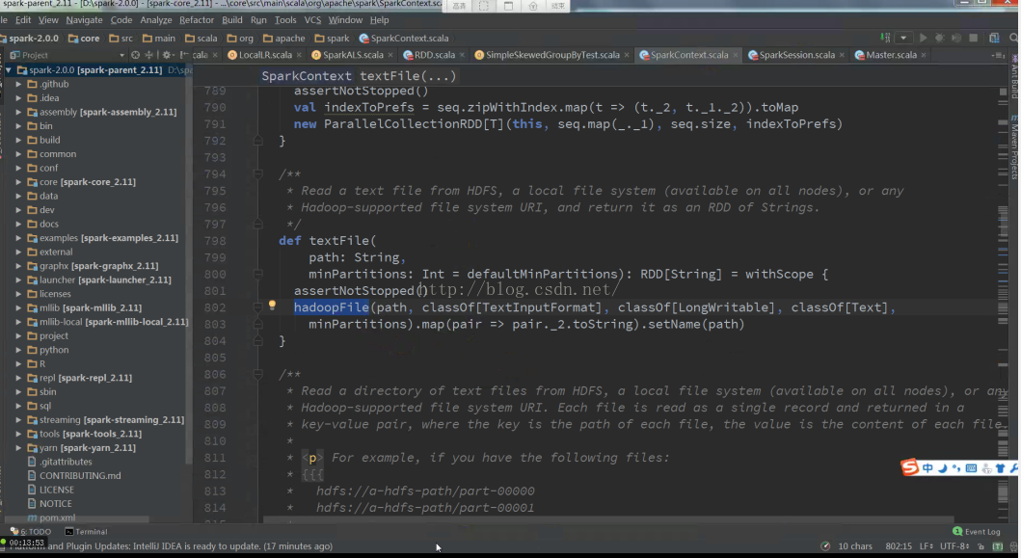
Task: Click caret position 802:15 in status bar
Action: click(898, 546)
